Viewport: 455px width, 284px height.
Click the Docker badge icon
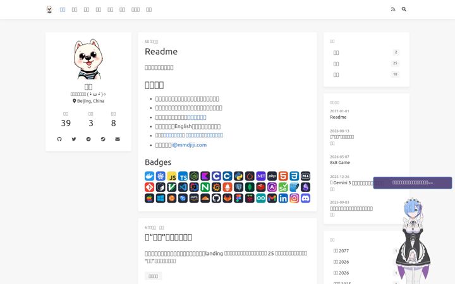coord(149,176)
